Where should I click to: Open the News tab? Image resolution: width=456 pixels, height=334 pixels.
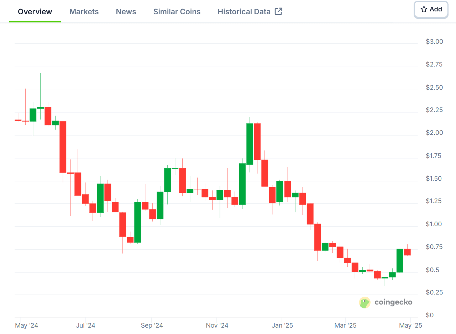(x=126, y=11)
